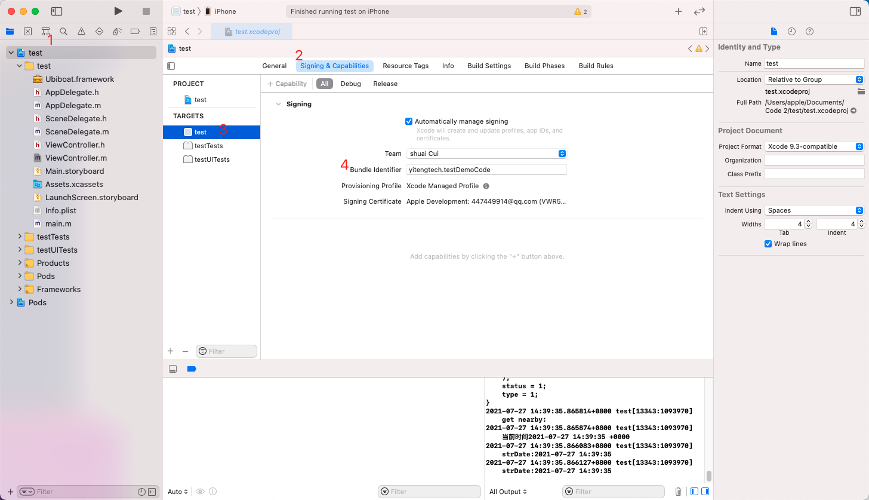Toggle code review arrows button in toolbar
The width and height of the screenshot is (869, 500).
[699, 11]
